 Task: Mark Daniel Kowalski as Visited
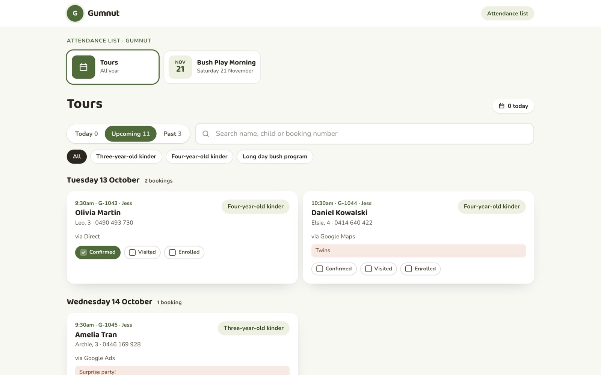click(x=379, y=269)
